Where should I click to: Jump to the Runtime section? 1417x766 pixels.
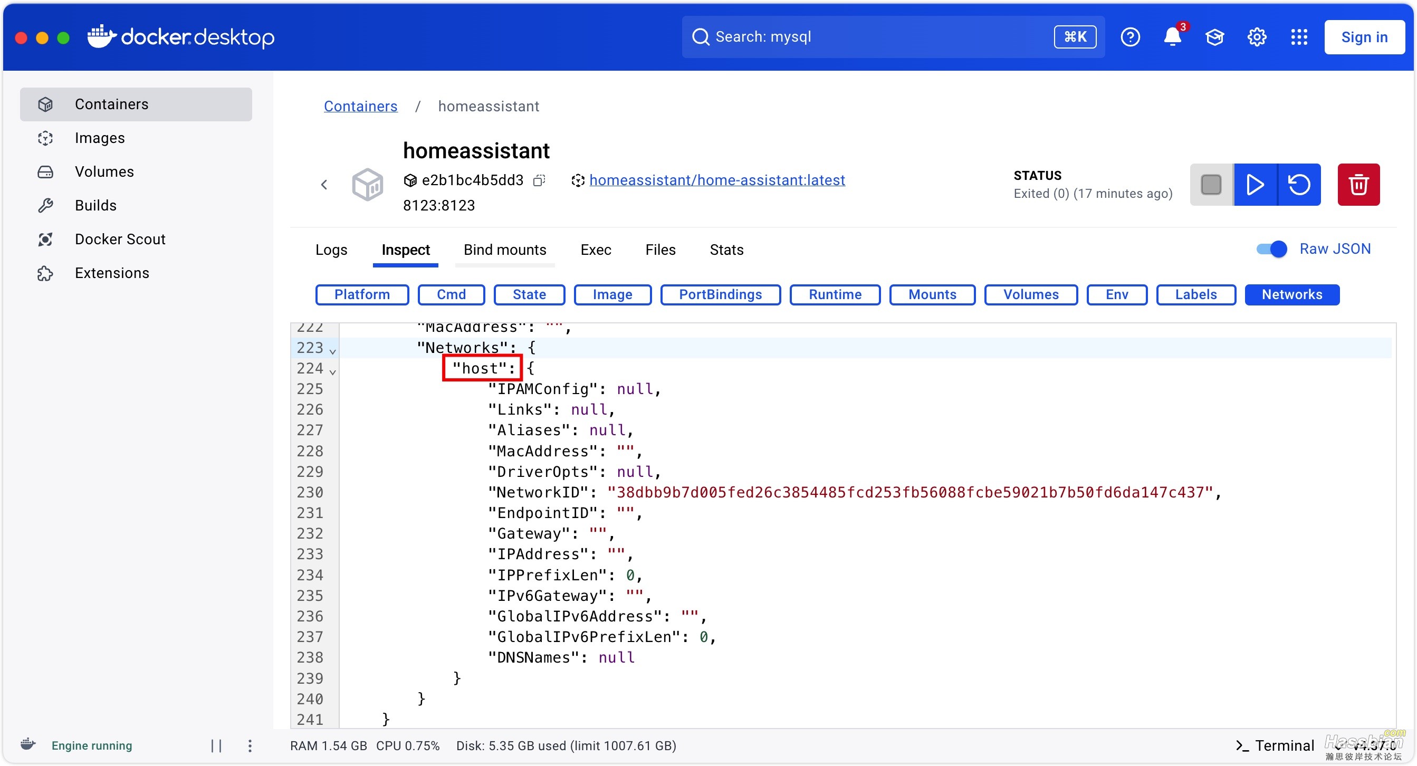[x=835, y=294]
